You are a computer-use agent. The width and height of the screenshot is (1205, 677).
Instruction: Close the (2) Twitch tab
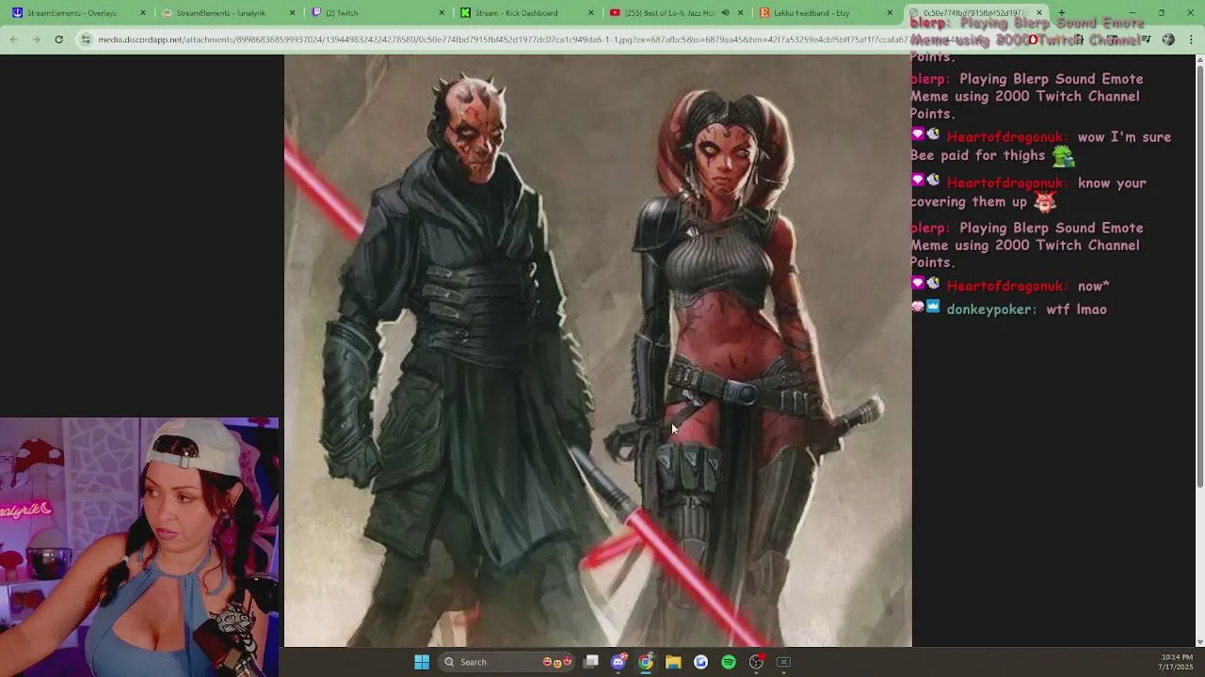tap(442, 13)
